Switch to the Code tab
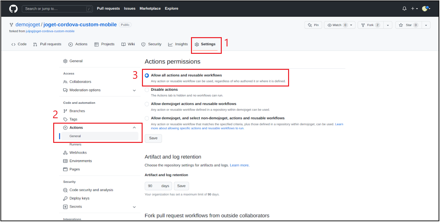 click(x=19, y=44)
